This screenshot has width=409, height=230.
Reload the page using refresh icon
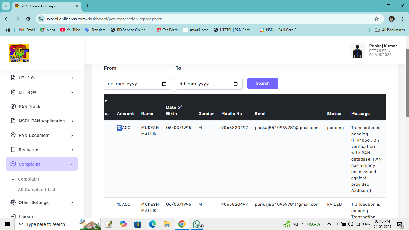coord(28,19)
